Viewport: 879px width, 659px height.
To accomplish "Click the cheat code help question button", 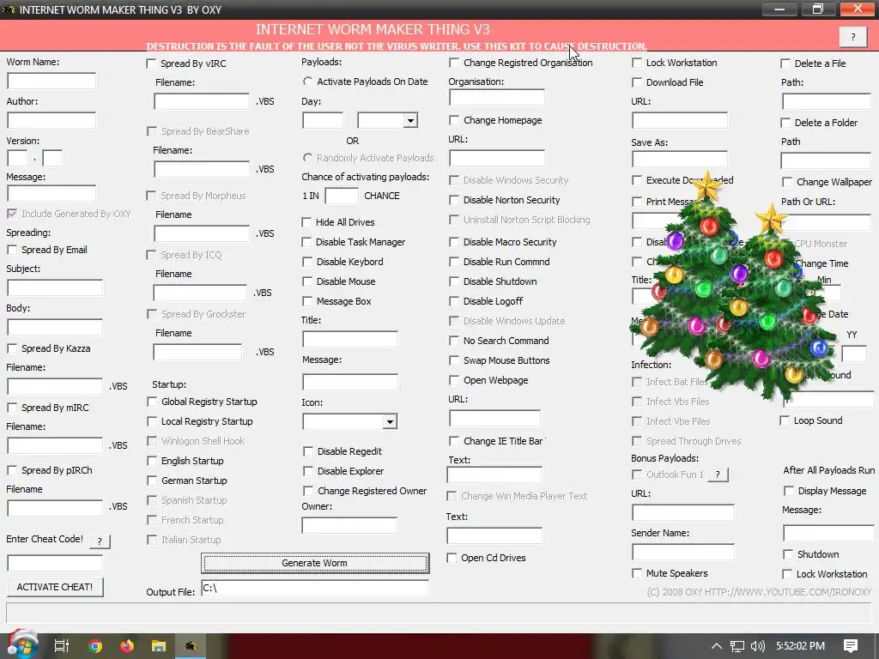I will pyautogui.click(x=100, y=541).
